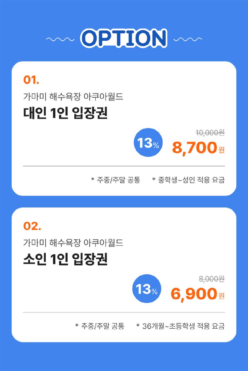Select the 소인 1인 입장권 title

[65, 259]
